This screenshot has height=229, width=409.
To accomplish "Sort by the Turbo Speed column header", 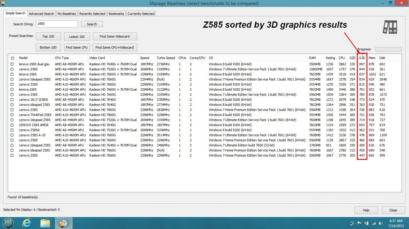I will click(x=166, y=58).
